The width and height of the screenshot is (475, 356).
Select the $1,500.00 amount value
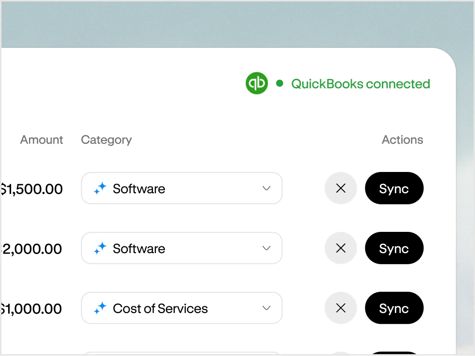[x=31, y=189]
